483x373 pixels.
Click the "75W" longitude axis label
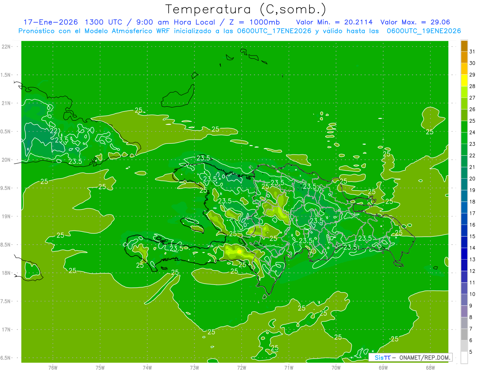(x=100, y=367)
